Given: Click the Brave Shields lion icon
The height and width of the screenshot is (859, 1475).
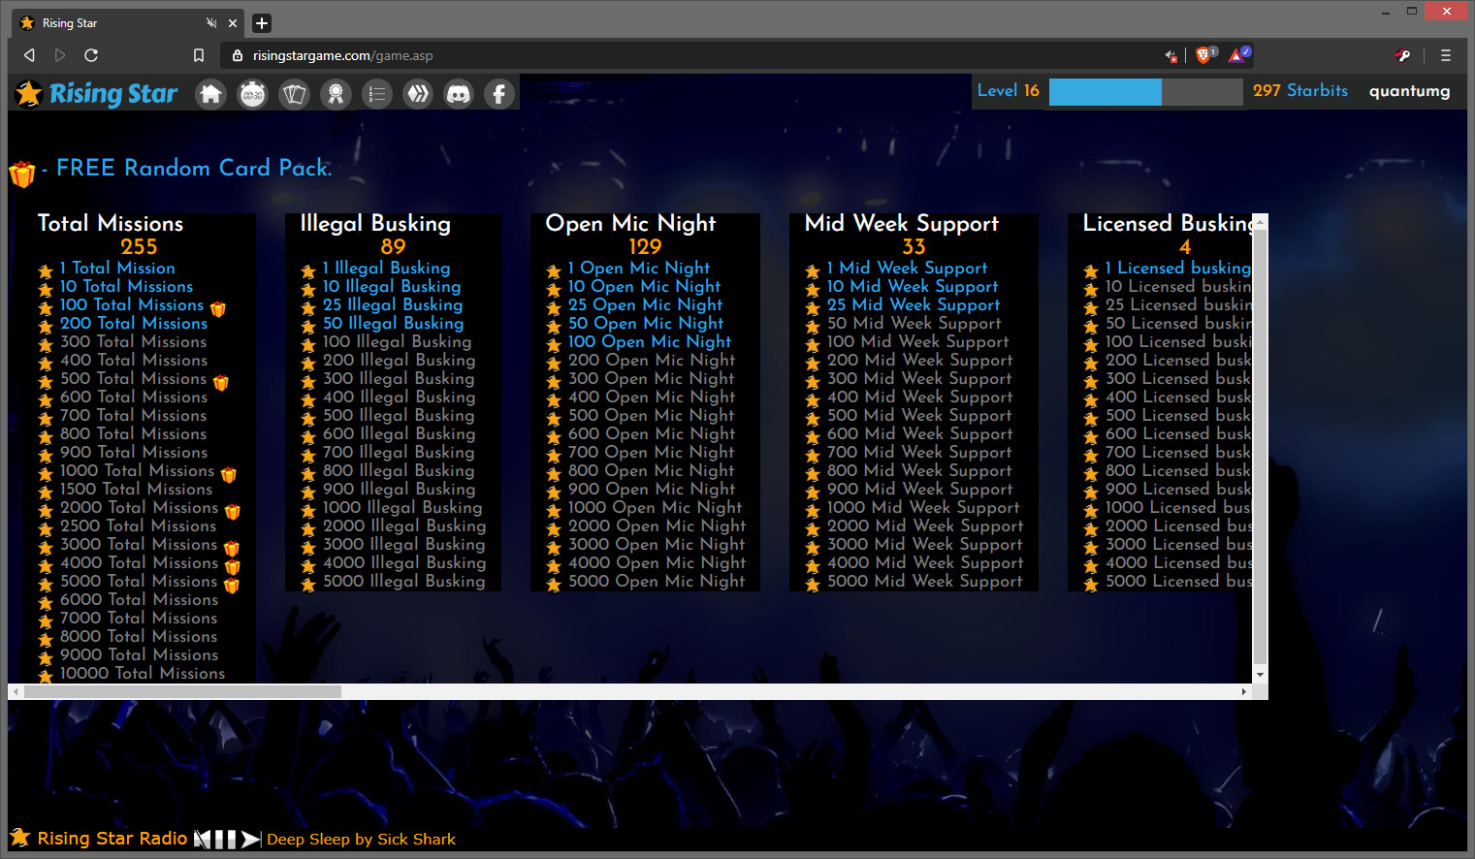Looking at the screenshot, I should [x=1204, y=55].
